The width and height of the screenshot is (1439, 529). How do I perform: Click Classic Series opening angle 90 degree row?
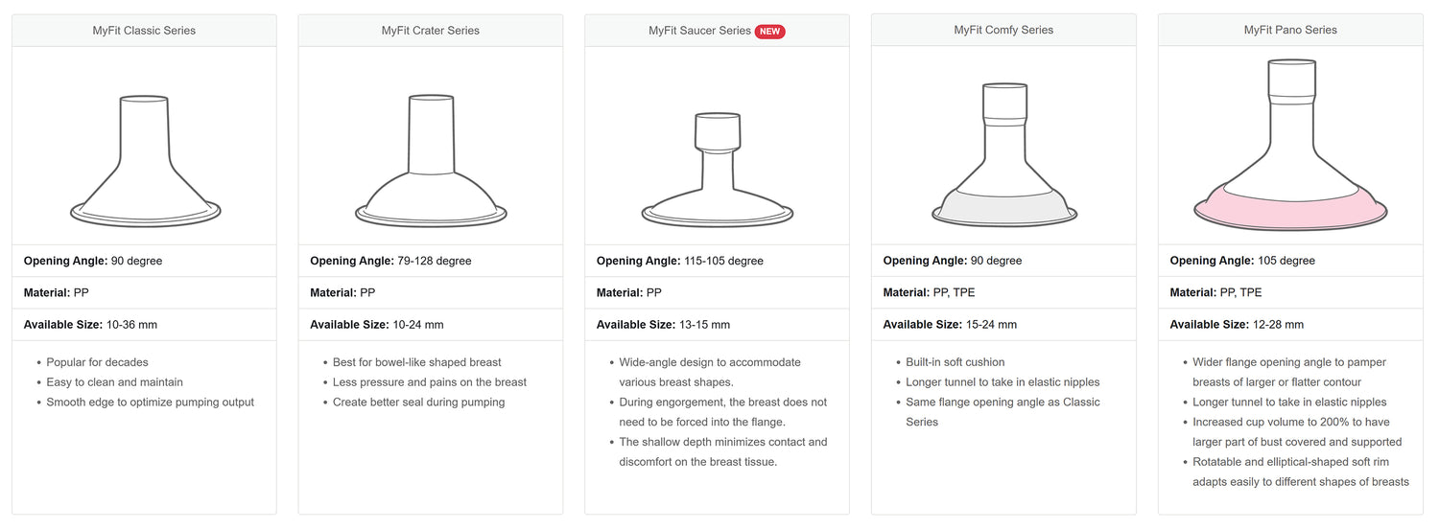point(144,261)
